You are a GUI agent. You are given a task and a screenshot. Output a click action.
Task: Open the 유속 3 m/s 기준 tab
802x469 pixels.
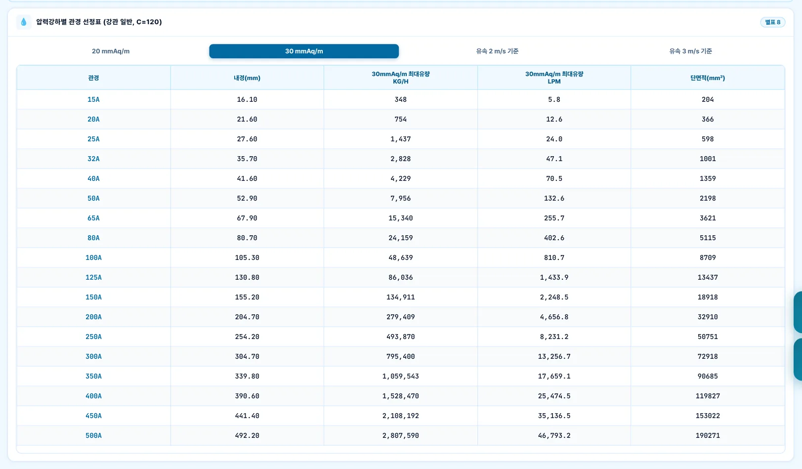[x=690, y=51]
